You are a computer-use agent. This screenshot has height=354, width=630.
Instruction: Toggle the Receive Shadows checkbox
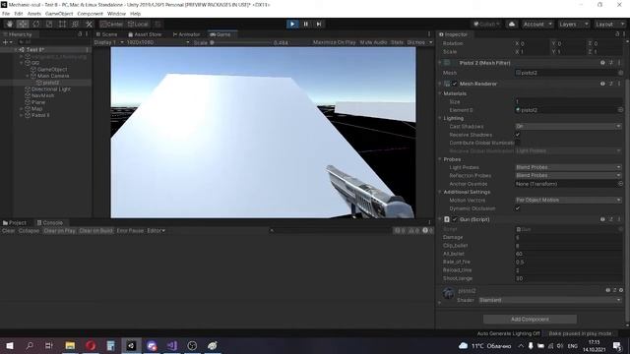(x=518, y=135)
